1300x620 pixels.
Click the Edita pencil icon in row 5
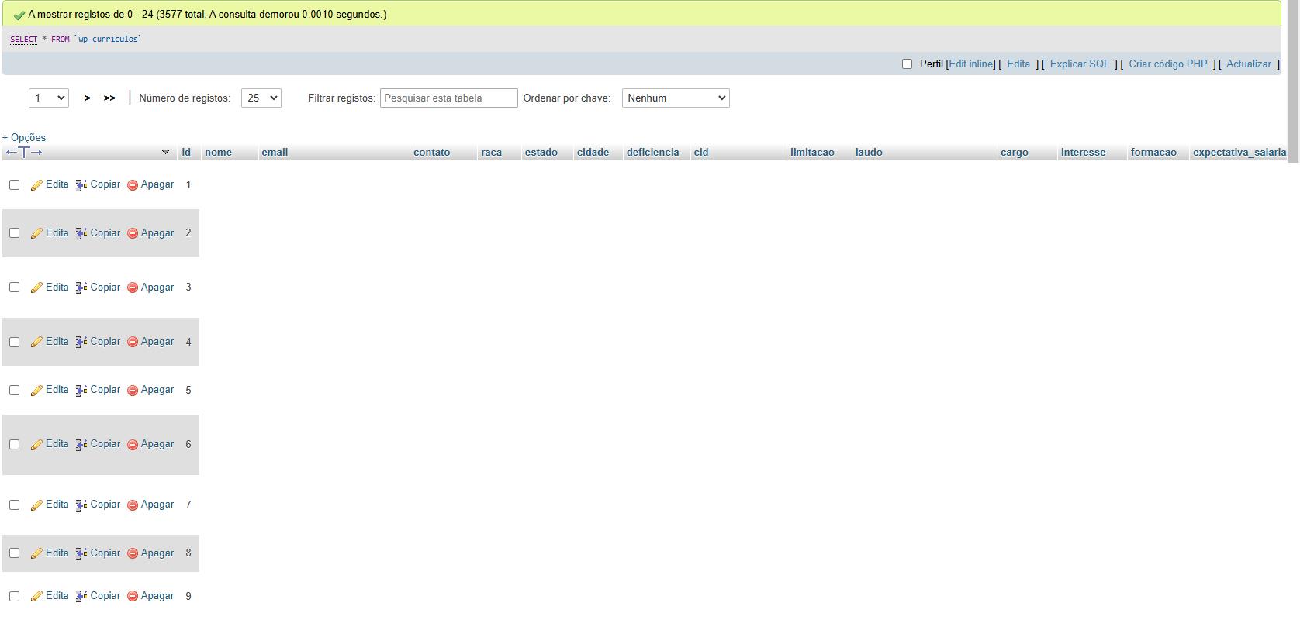pos(36,391)
